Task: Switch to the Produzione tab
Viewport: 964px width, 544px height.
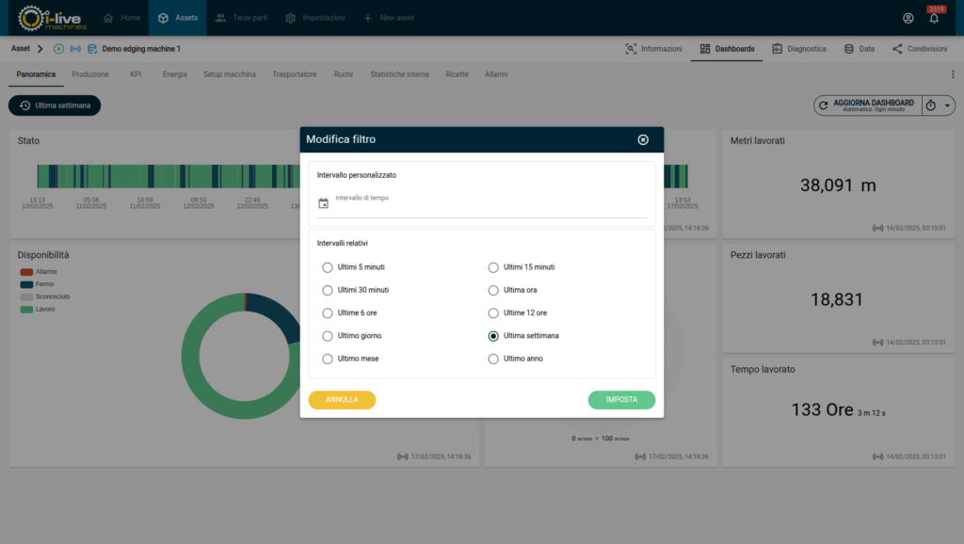Action: (x=91, y=74)
